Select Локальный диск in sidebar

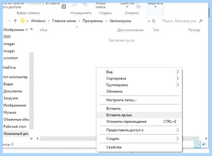tap(16, 134)
